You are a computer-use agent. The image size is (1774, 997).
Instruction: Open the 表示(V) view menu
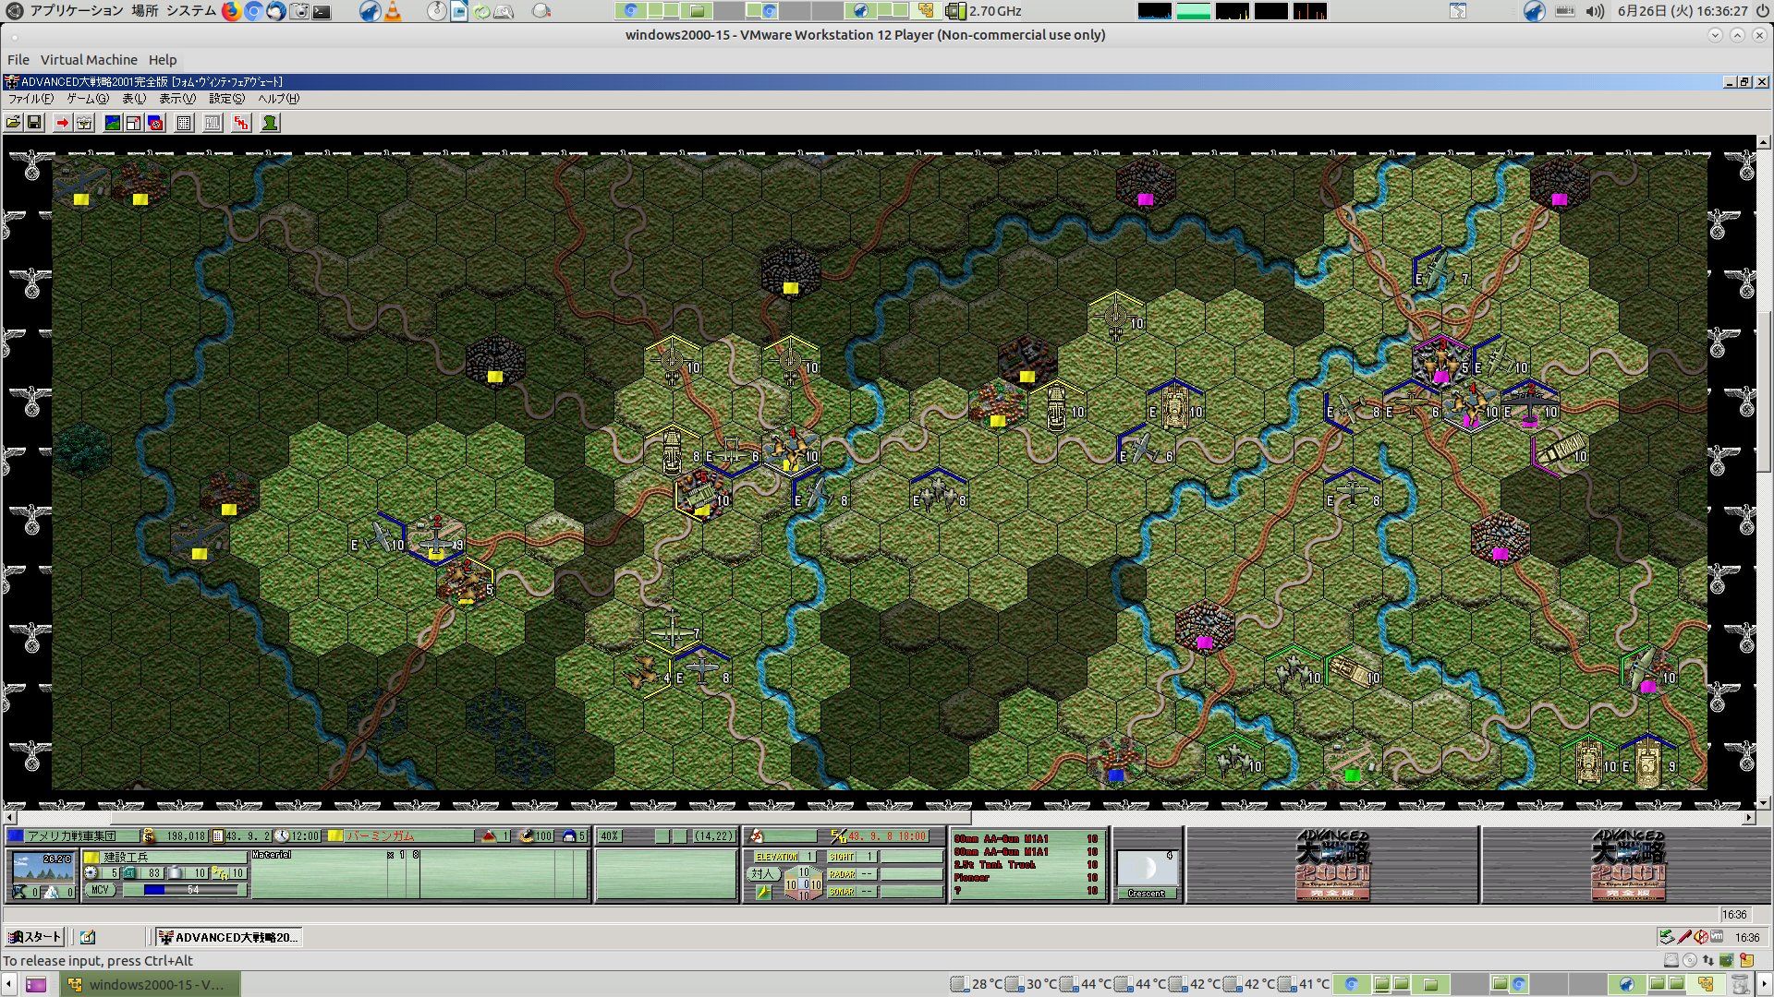[176, 99]
